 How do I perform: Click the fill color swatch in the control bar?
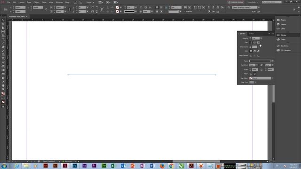tap(117, 8)
